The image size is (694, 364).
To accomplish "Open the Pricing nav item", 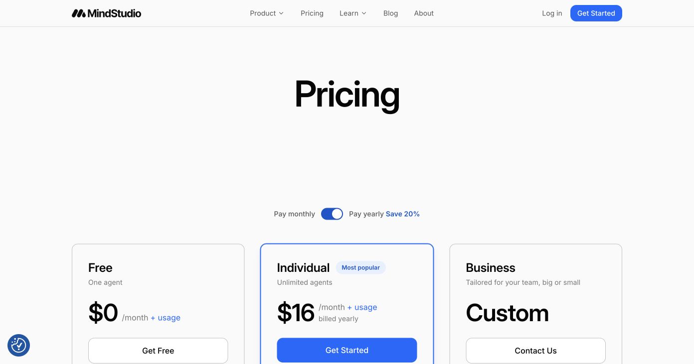I will [x=312, y=13].
